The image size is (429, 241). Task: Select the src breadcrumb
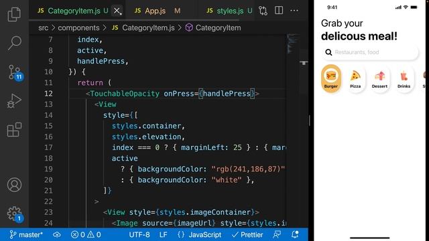pos(43,27)
